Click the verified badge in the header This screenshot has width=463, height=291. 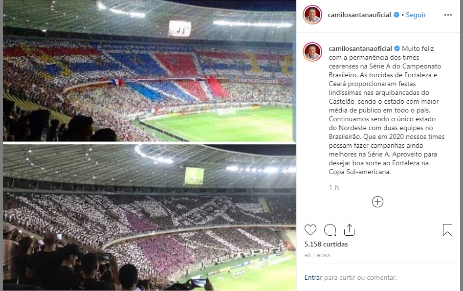pyautogui.click(x=397, y=15)
